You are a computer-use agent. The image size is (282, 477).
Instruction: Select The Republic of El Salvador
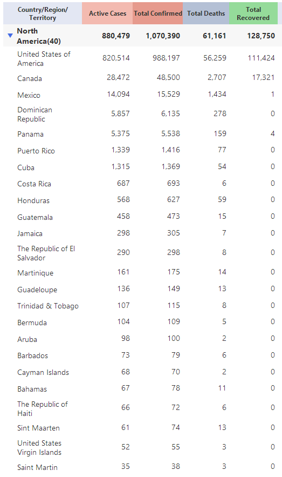pyautogui.click(x=46, y=253)
